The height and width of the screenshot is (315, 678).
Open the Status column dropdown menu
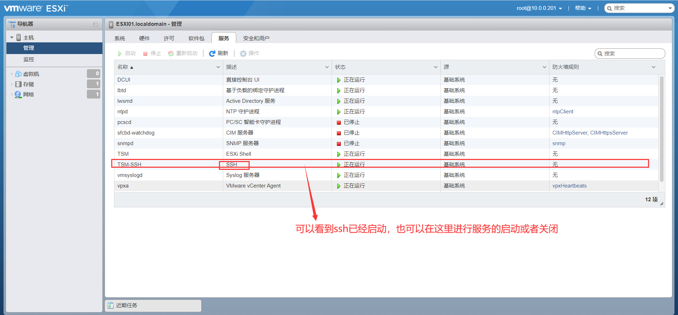click(x=436, y=67)
